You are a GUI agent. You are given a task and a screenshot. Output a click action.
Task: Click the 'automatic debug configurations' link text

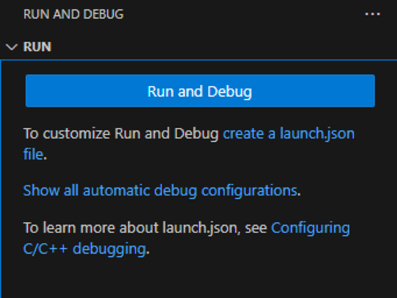coord(189,191)
